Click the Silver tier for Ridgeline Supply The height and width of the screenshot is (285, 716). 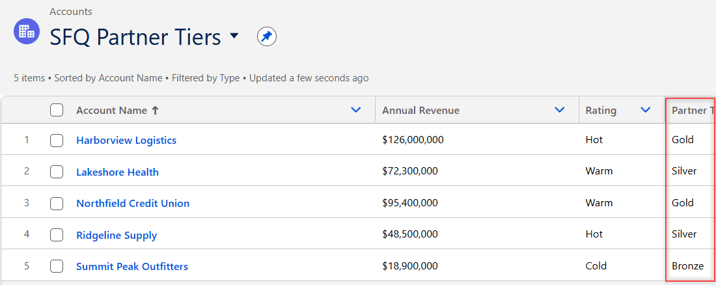pyautogui.click(x=684, y=234)
